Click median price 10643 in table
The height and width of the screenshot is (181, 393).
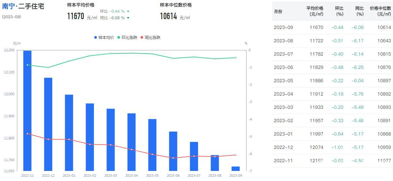pyautogui.click(x=384, y=41)
